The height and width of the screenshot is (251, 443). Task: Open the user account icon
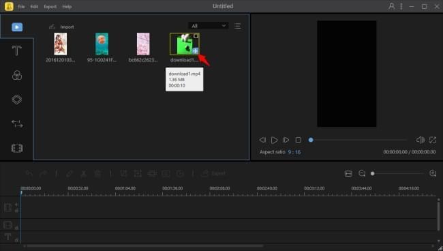coord(392,6)
